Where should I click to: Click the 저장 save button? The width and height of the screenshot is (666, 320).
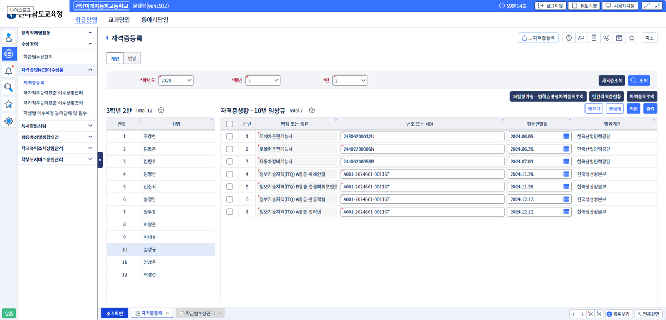[633, 109]
